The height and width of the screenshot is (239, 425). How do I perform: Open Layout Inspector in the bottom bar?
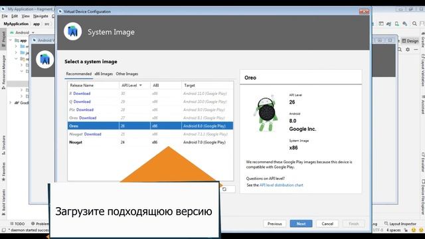[x=400, y=224]
